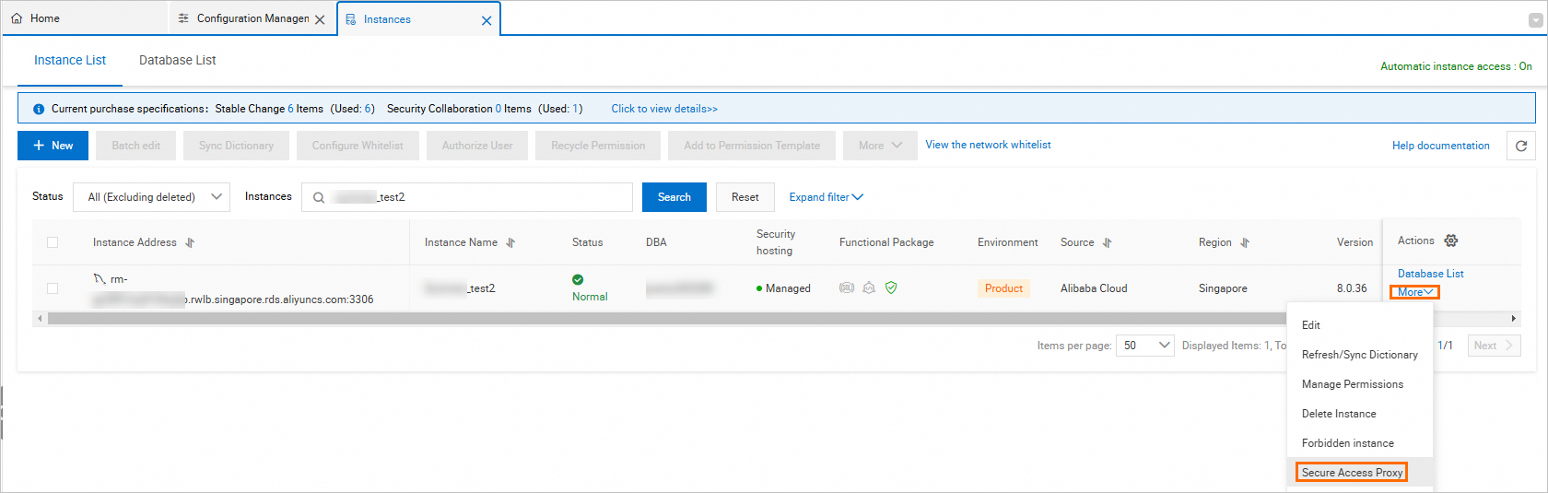
Task: Open the Status filter dropdown
Action: click(x=151, y=197)
